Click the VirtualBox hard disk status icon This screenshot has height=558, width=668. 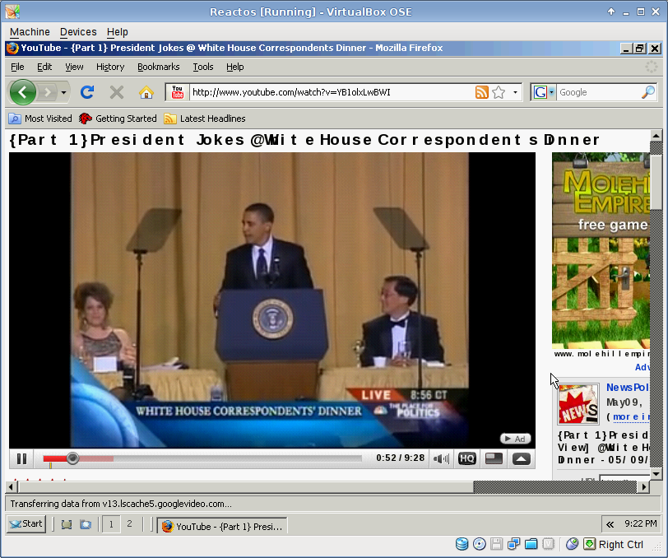462,544
